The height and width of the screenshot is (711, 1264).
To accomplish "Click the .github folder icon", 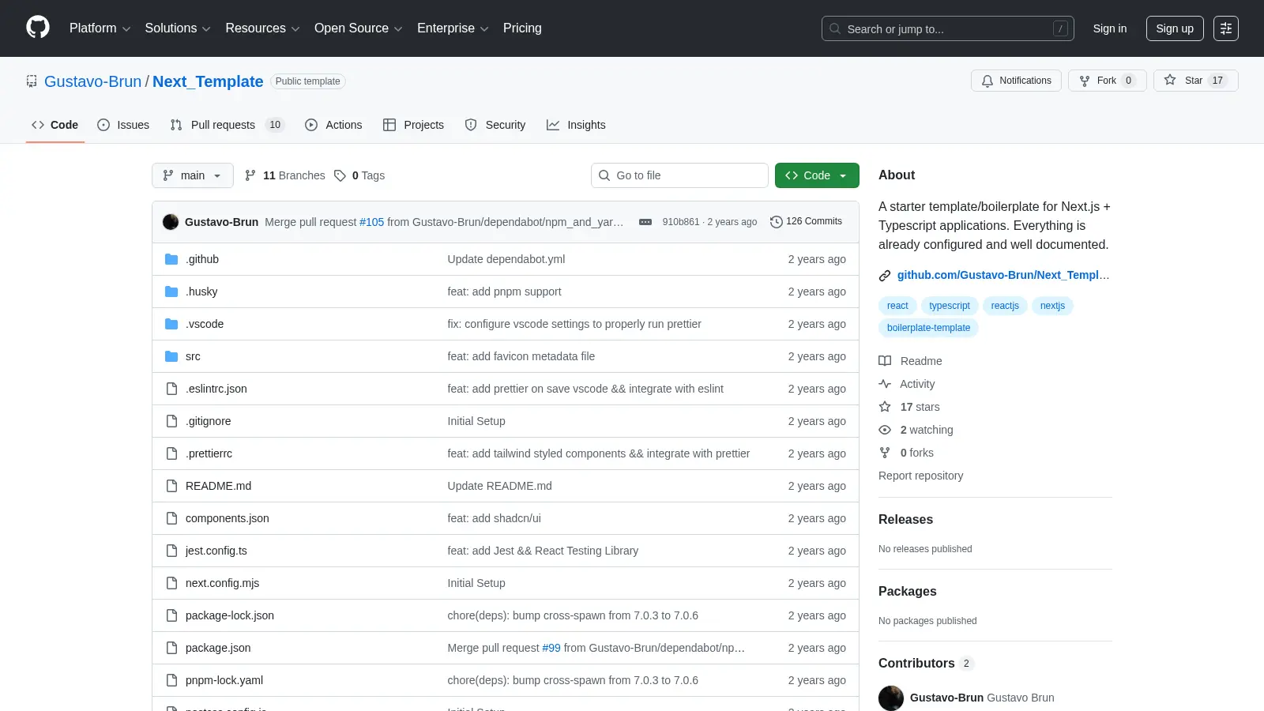I will (x=171, y=259).
